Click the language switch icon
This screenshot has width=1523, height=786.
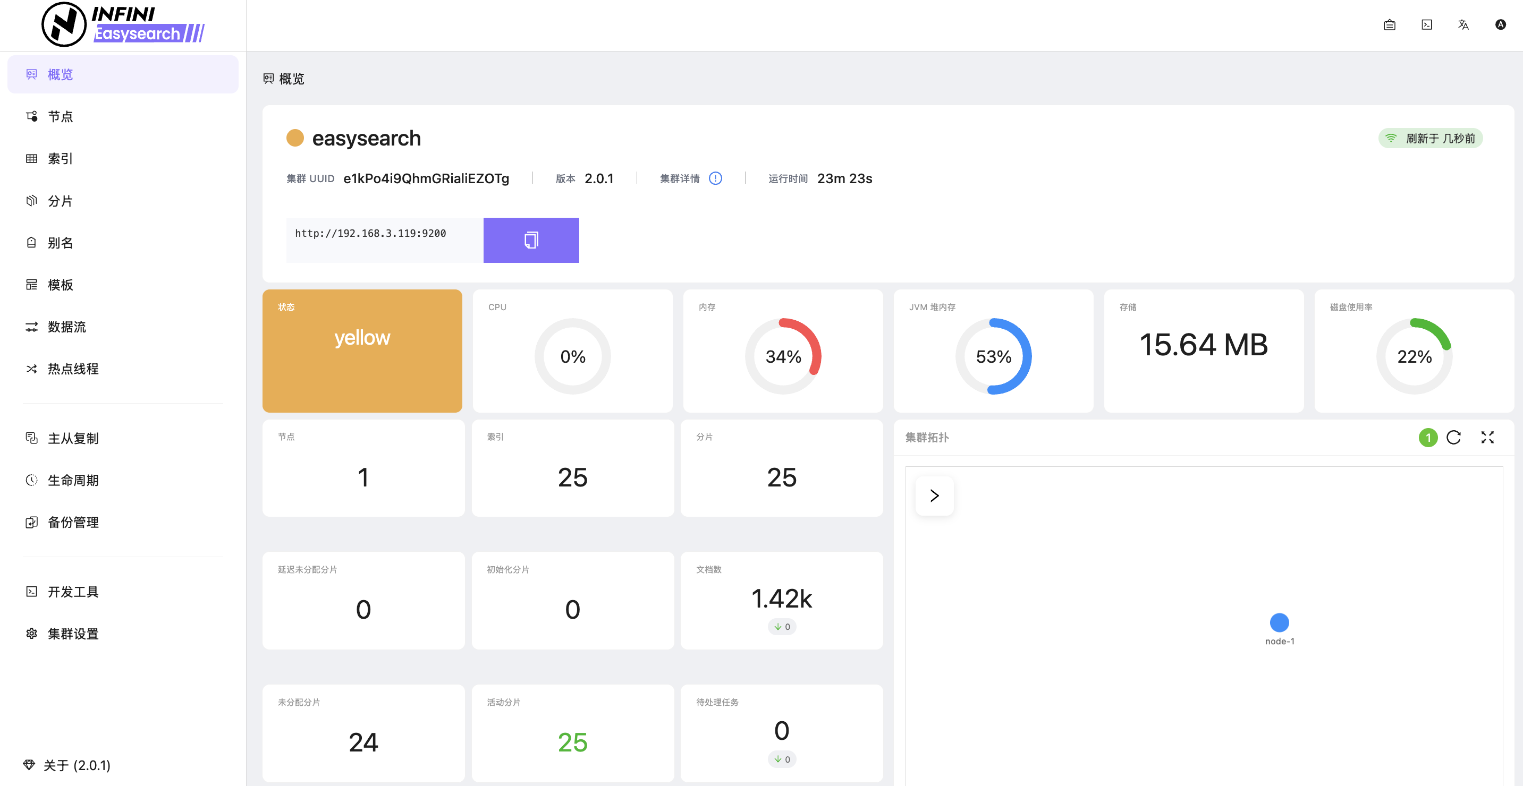[x=1463, y=25]
